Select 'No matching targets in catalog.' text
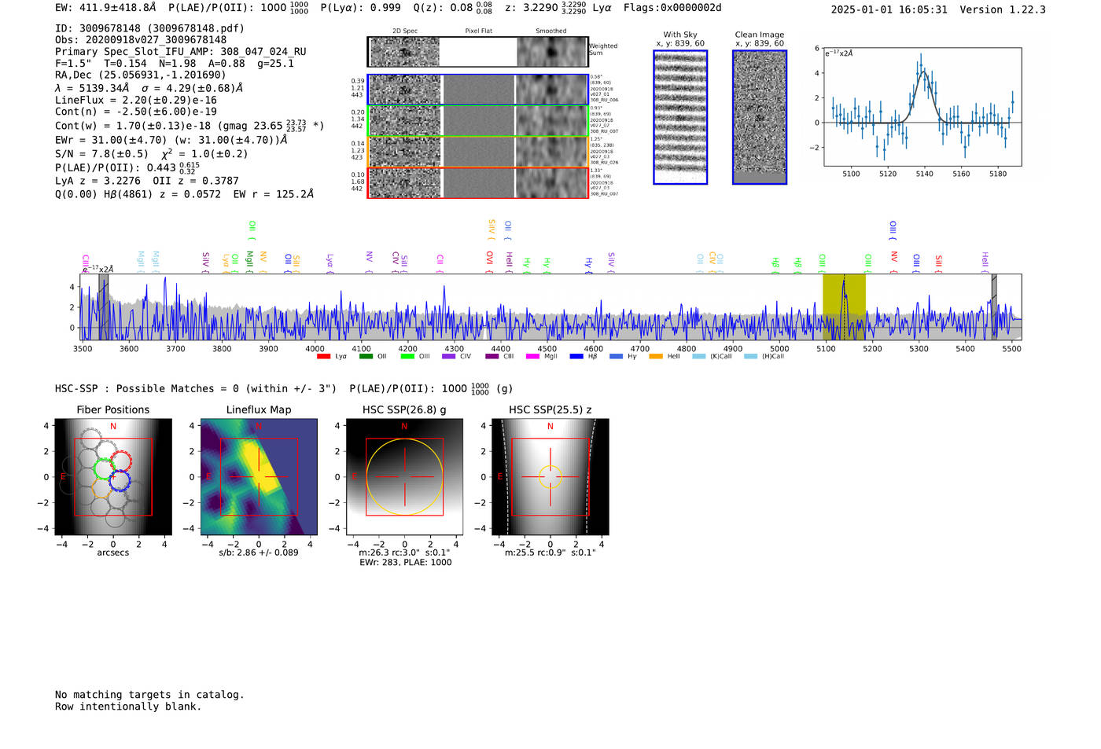 click(149, 695)
